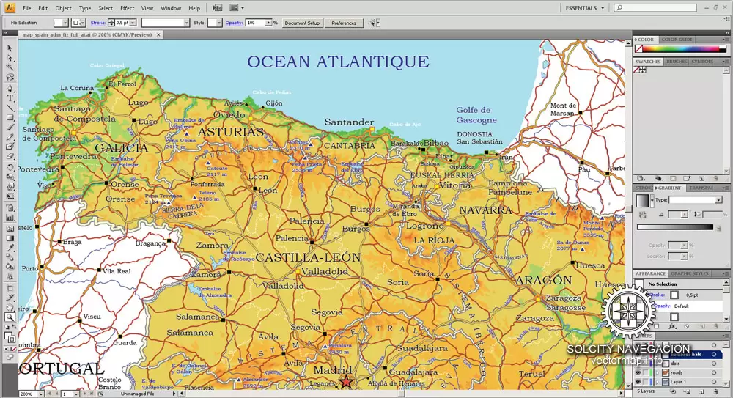Open the Effect menu

(127, 8)
